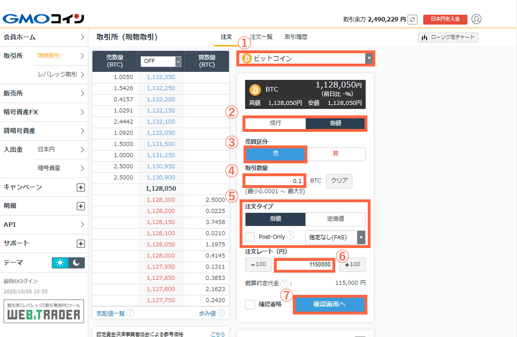Click bid price 1,128,300
Image resolution: width=517 pixels, height=337 pixels.
161,200
